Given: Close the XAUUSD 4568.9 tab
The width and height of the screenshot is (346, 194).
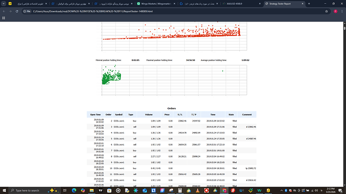Looking at the screenshot, I should point(260,3).
